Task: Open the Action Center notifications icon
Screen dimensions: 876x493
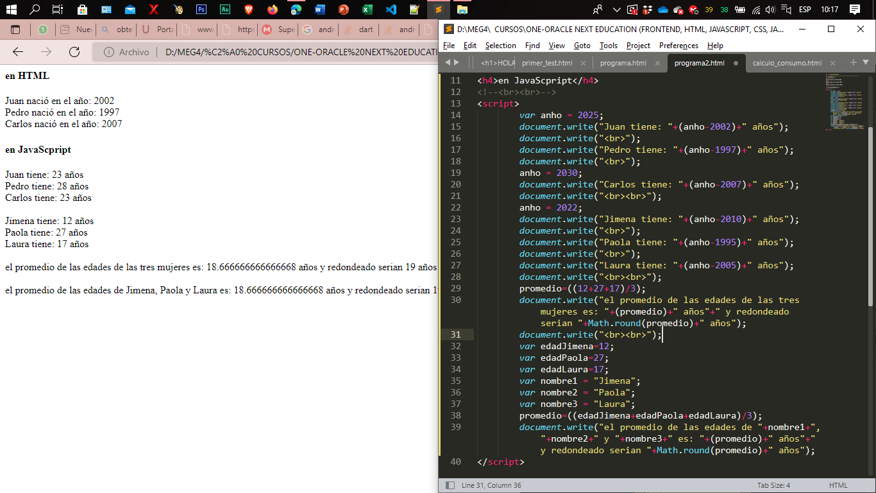Action: point(854,10)
